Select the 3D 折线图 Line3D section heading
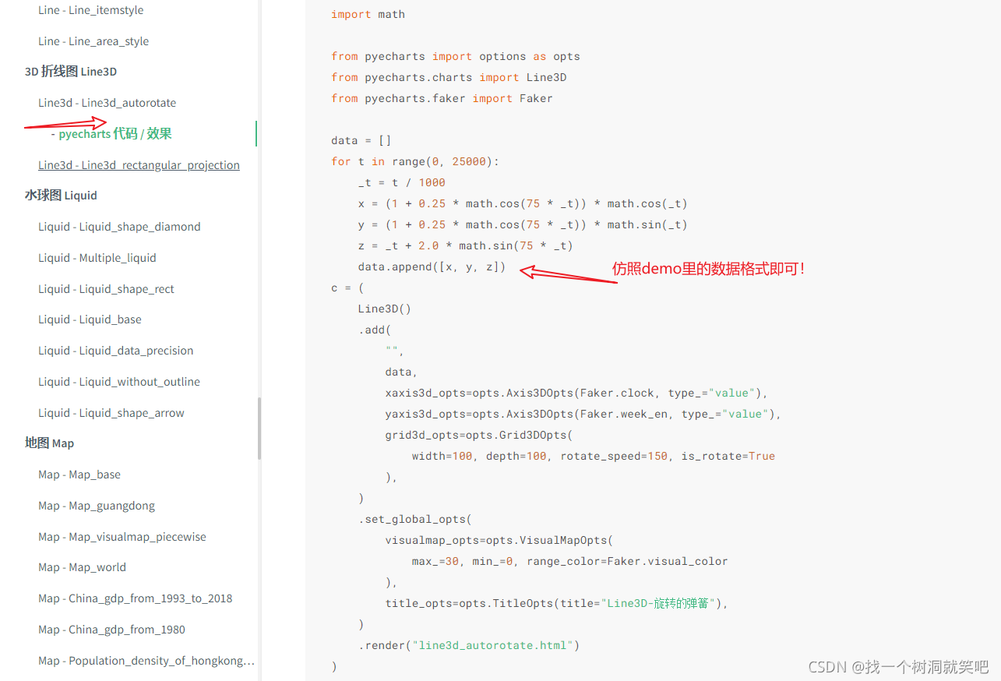This screenshot has width=1001, height=681. (x=71, y=72)
